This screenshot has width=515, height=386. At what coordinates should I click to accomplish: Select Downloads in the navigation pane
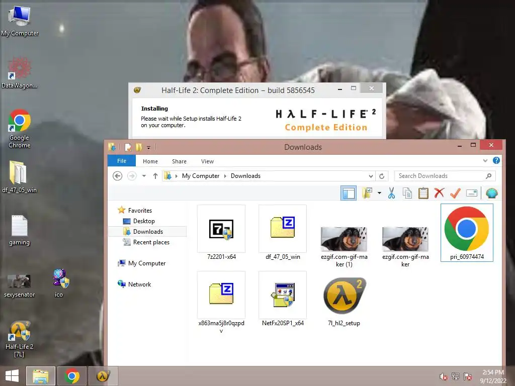point(148,231)
